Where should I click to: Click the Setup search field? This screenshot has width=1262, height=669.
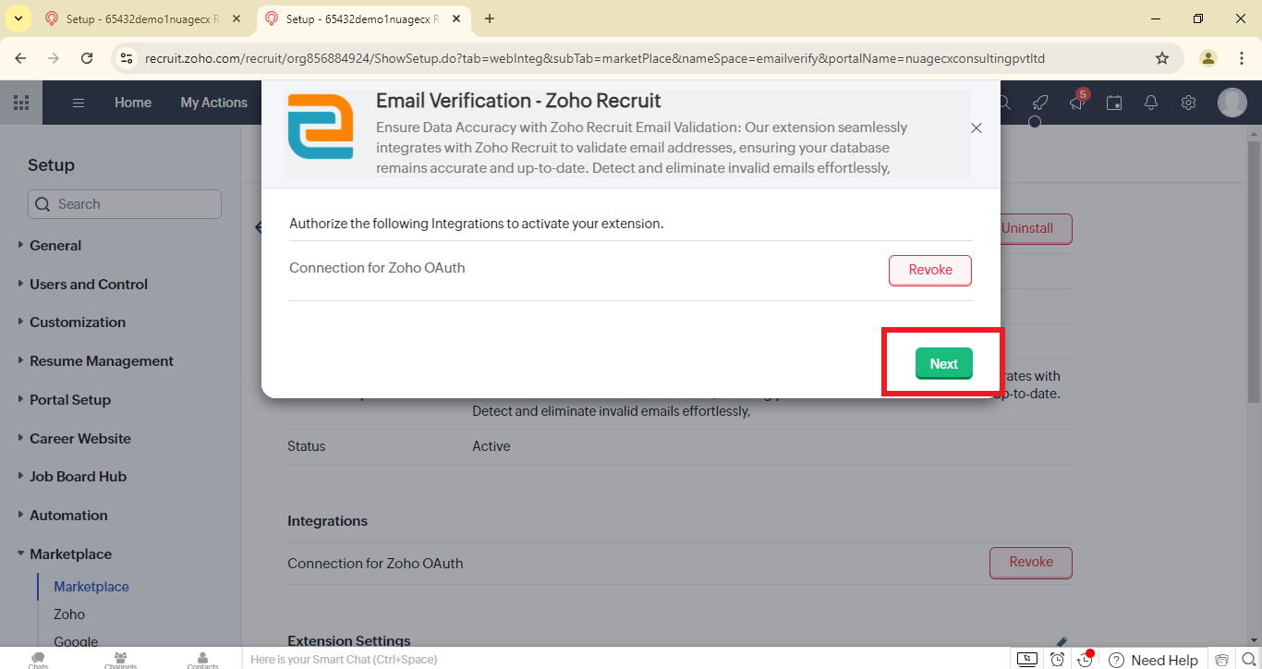point(125,204)
